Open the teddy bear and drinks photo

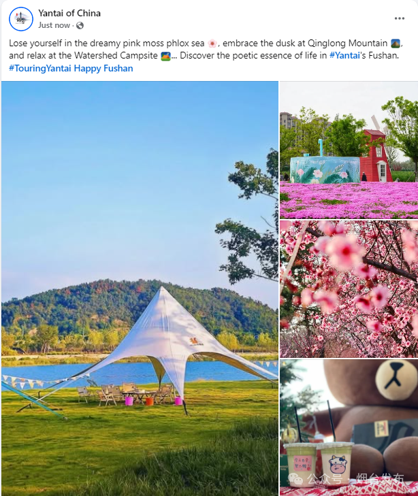point(349,428)
